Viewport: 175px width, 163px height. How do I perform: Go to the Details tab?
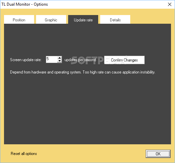point(115,19)
